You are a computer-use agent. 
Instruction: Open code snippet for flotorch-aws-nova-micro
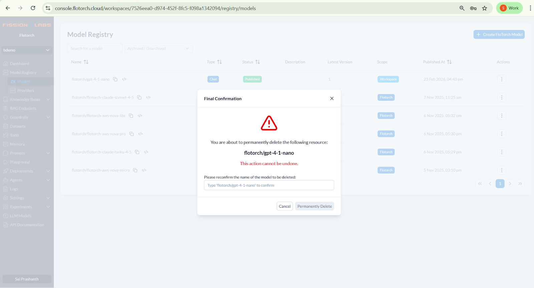(144, 170)
